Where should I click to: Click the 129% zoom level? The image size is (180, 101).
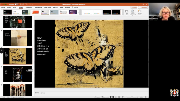[141, 97]
